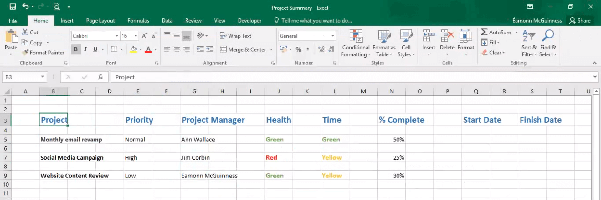Open Ribbon Display Options button
The width and height of the screenshot is (601, 200).
(x=530, y=7)
